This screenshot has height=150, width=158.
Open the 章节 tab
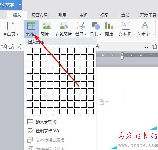(x=125, y=15)
